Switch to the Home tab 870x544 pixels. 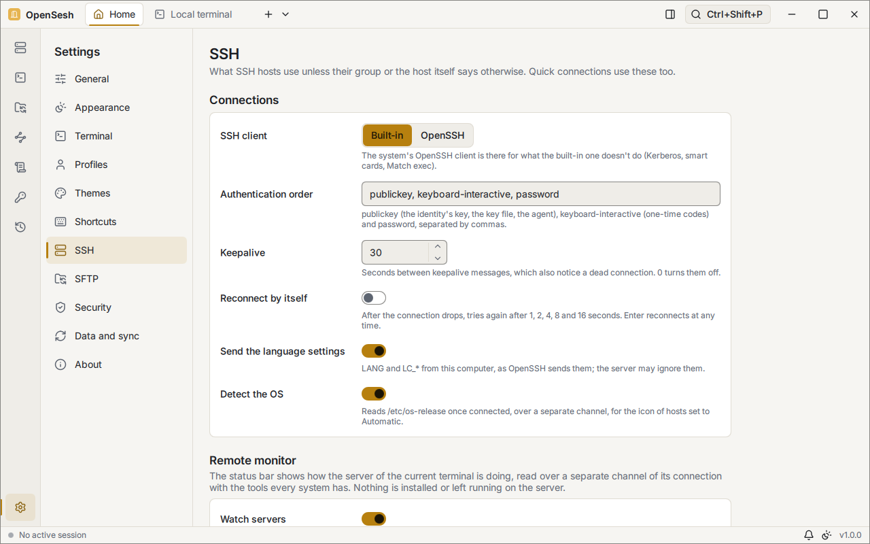point(114,14)
